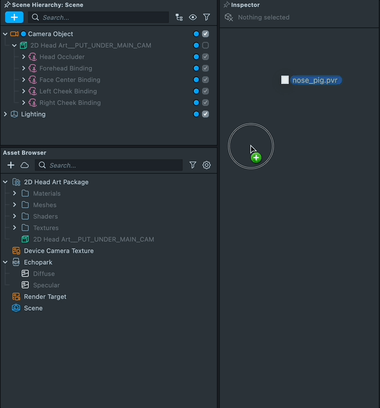Open the Scene Hierarchy filter icon

point(207,17)
